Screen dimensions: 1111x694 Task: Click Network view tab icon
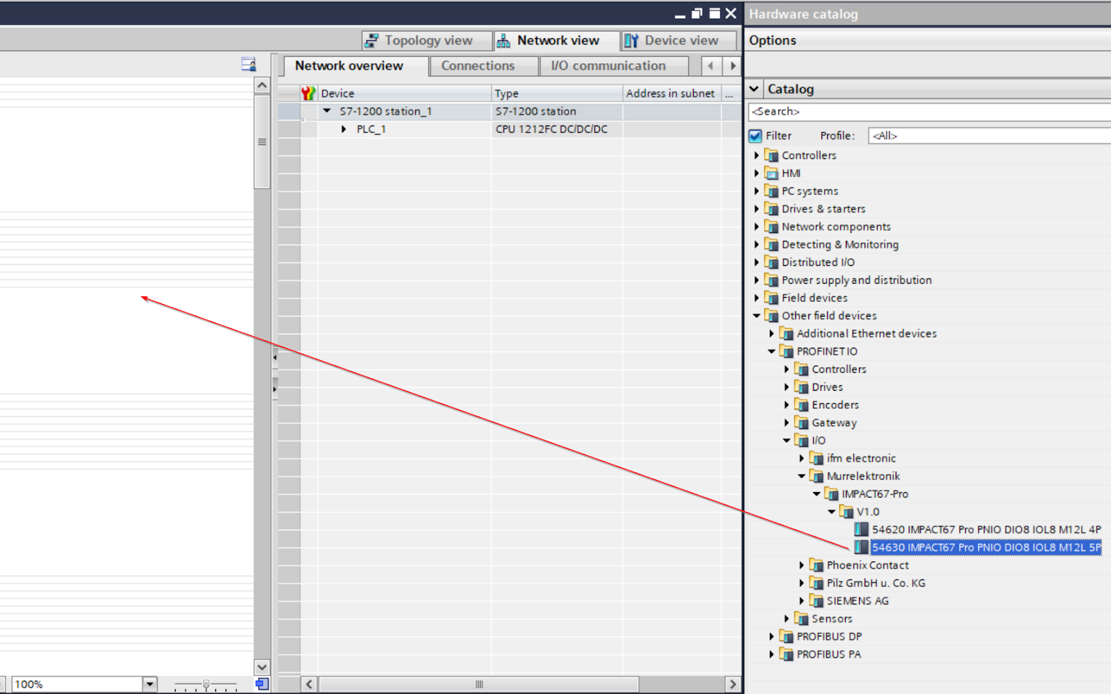[503, 41]
